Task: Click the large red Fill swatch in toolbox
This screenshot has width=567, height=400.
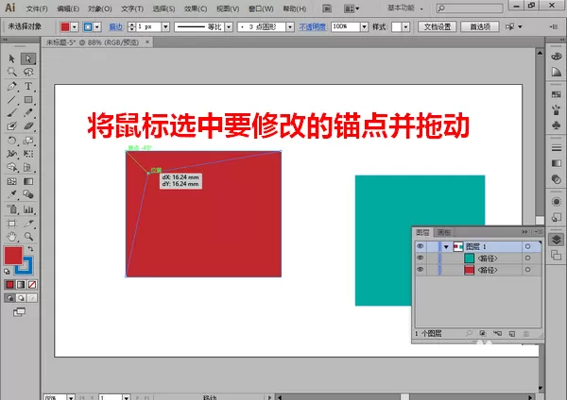Action: pyautogui.click(x=13, y=256)
